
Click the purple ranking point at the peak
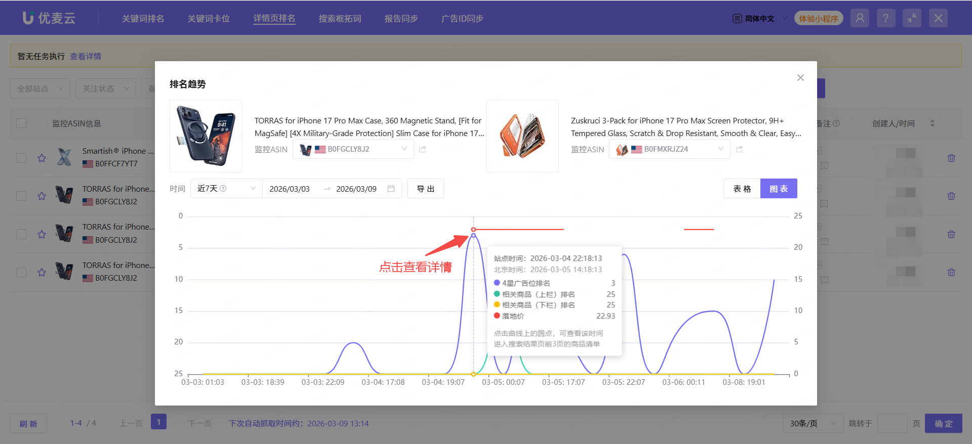point(473,235)
